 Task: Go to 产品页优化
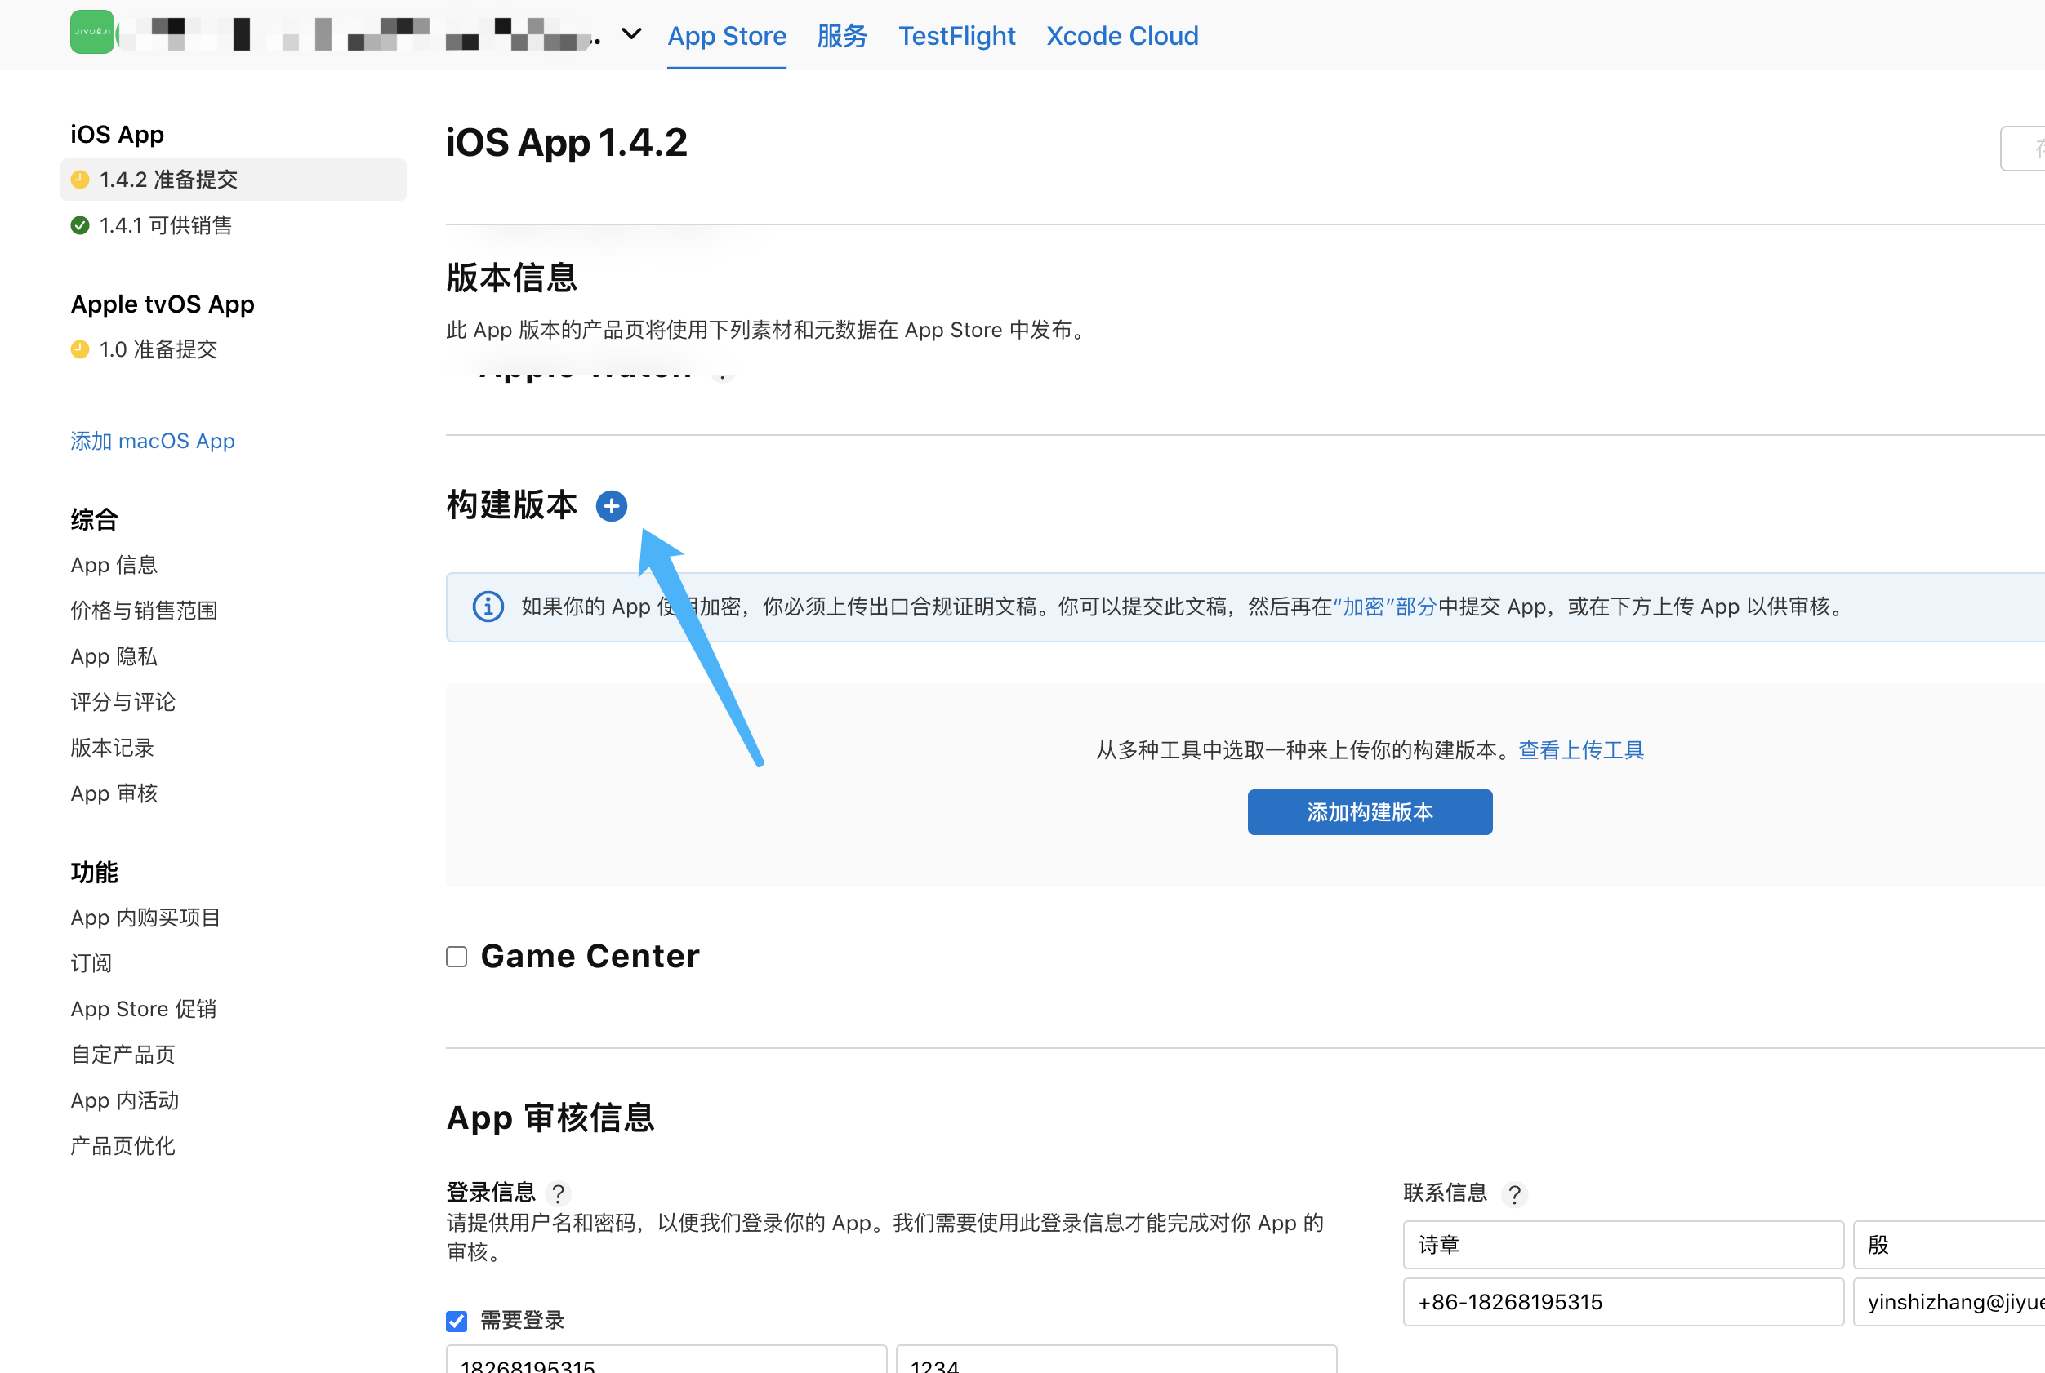(123, 1146)
